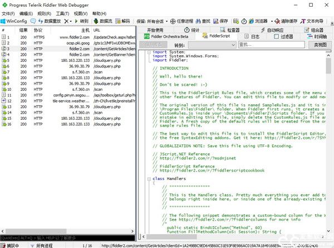Sort sessions by 协议 column header
Viewport: 334px width, 248px height.
pos(38,30)
